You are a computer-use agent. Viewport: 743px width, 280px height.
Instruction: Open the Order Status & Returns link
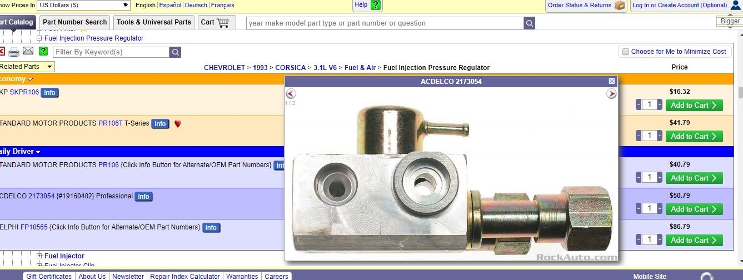tap(579, 5)
